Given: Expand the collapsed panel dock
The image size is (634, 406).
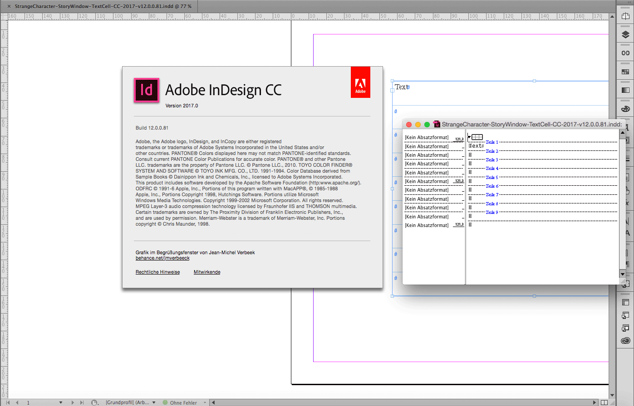Looking at the screenshot, I should (x=629, y=3).
